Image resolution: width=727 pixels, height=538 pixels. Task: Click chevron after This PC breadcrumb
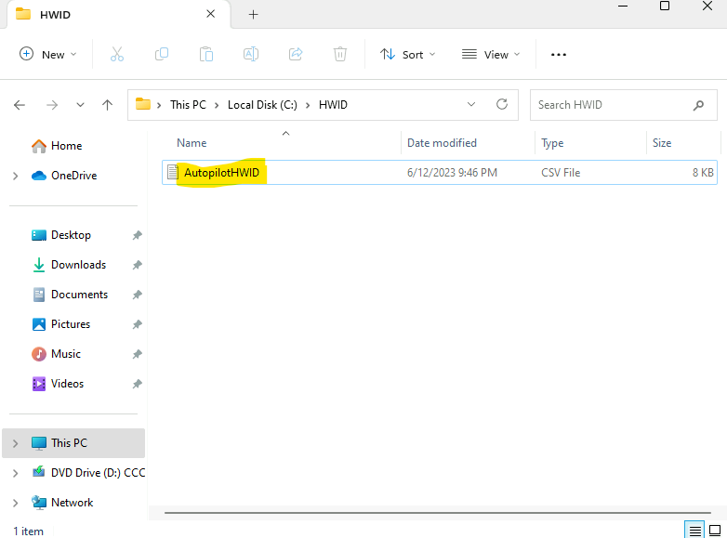pyautogui.click(x=217, y=105)
